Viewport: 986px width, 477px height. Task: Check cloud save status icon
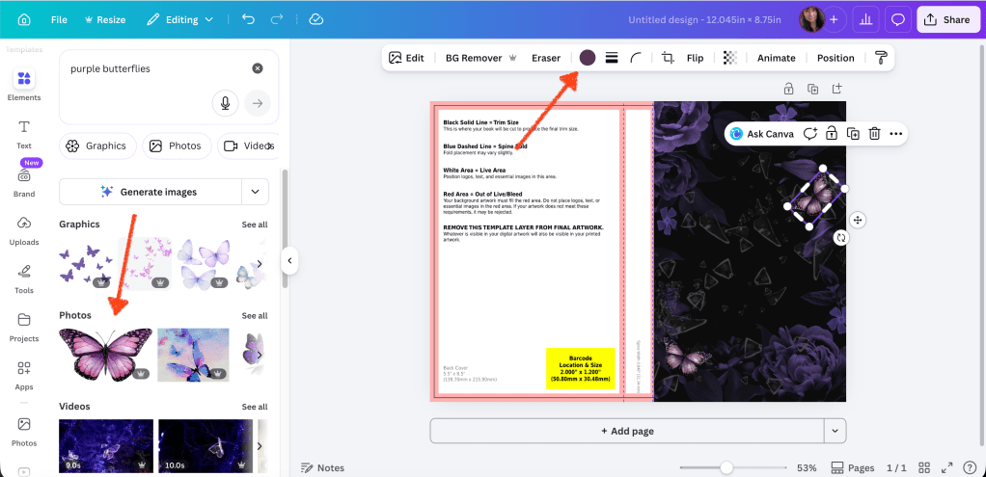(x=316, y=19)
